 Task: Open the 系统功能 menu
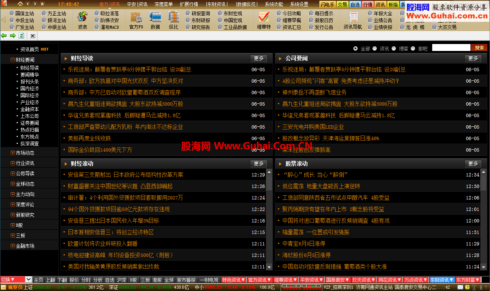click(x=274, y=5)
